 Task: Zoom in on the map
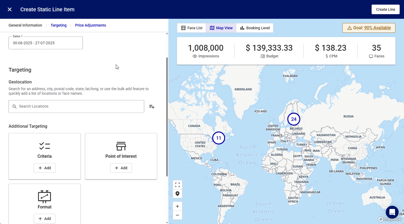(177, 206)
